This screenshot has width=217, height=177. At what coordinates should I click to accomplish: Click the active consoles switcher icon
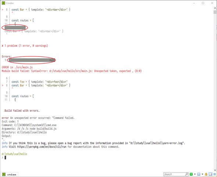coord(199,174)
